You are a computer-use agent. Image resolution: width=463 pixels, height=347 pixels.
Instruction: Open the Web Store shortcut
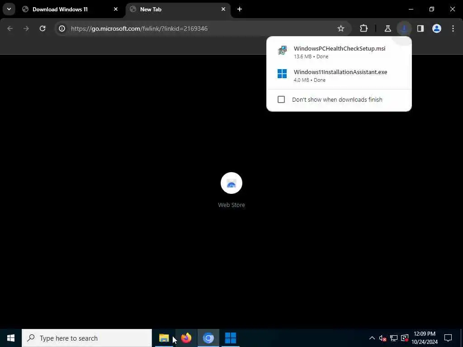(231, 190)
